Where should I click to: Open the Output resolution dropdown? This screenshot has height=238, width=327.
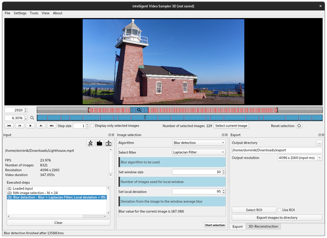point(300,158)
